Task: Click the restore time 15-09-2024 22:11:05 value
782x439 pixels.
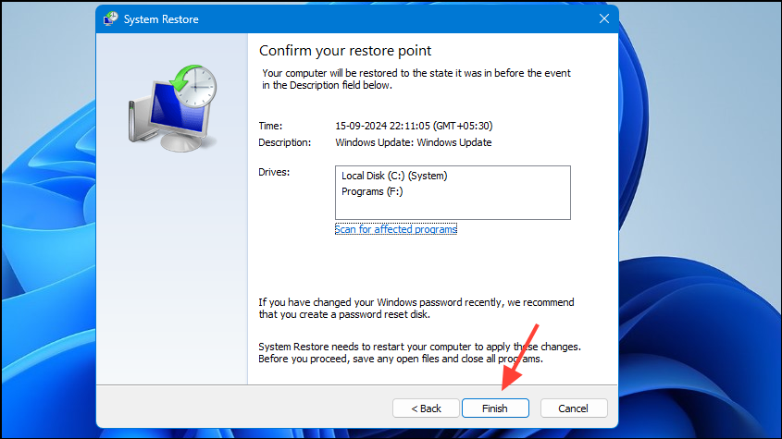Action: point(414,126)
